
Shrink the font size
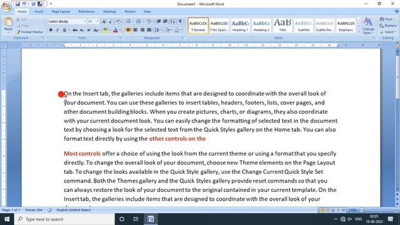pyautogui.click(x=111, y=22)
